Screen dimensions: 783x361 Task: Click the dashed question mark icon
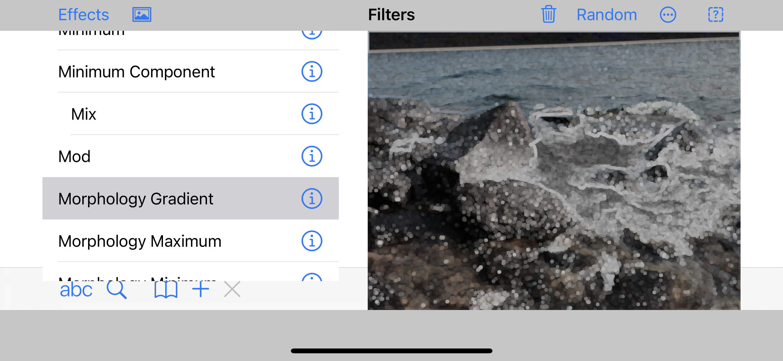(x=715, y=15)
